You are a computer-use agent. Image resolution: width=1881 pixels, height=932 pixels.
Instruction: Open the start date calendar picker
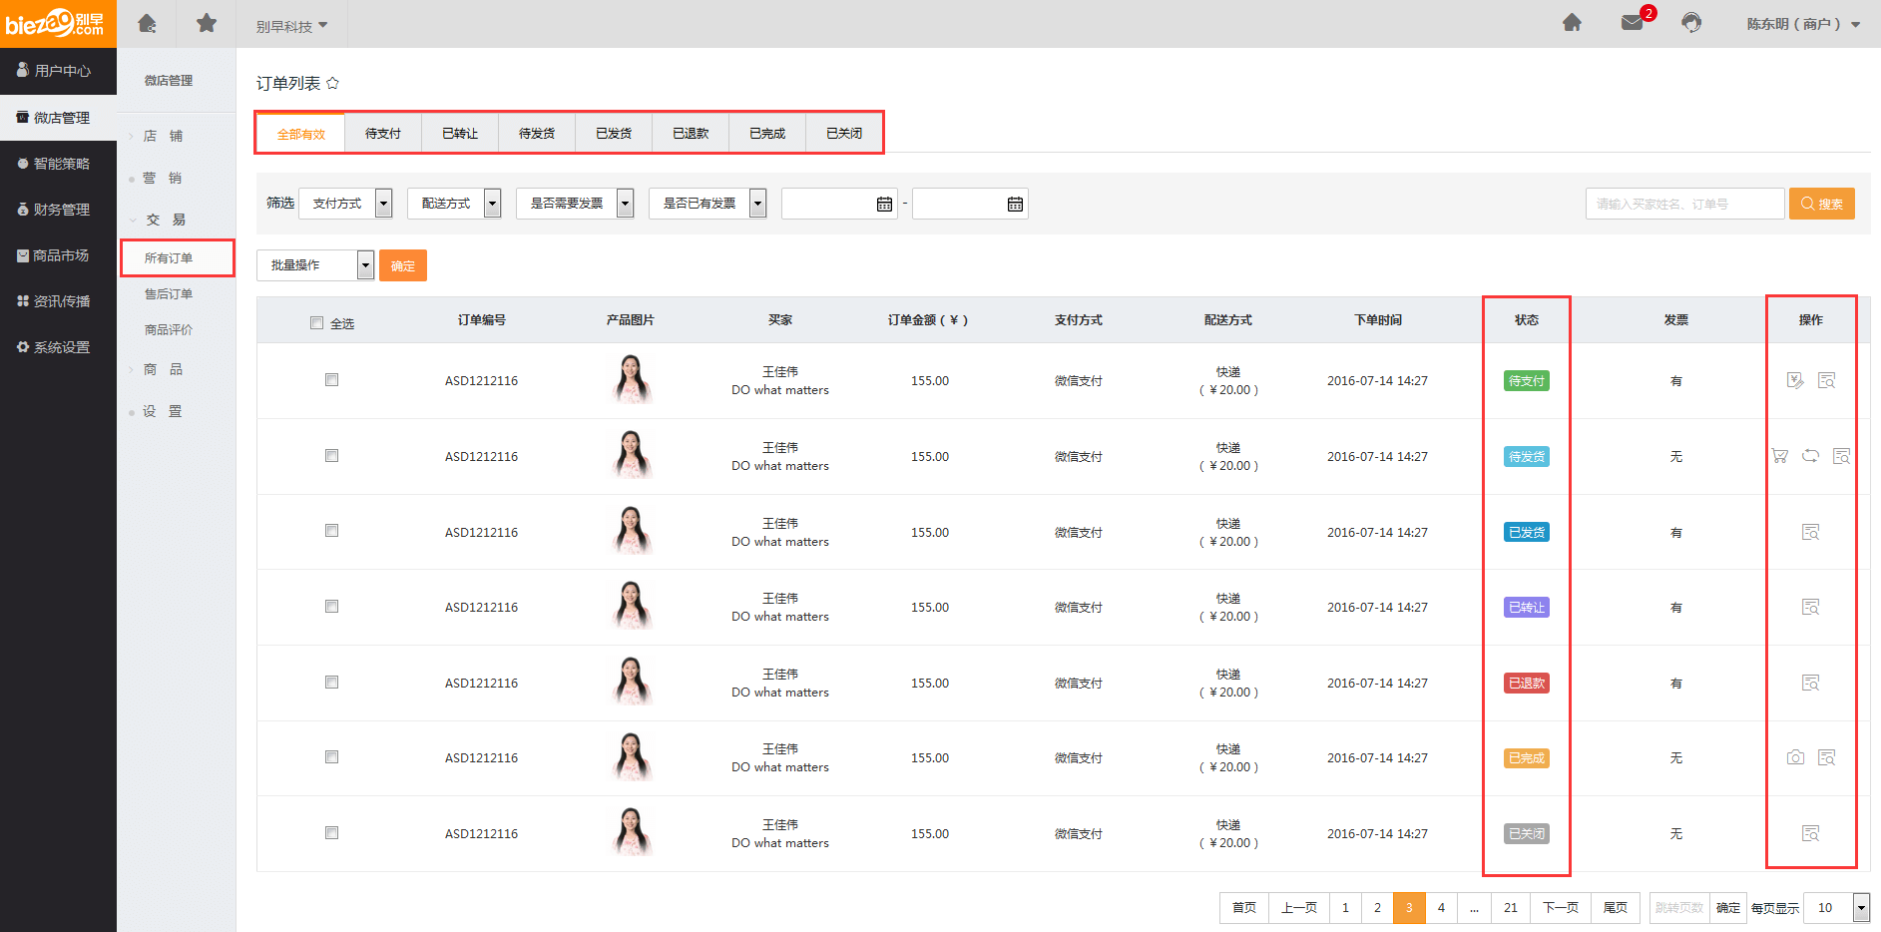(884, 204)
